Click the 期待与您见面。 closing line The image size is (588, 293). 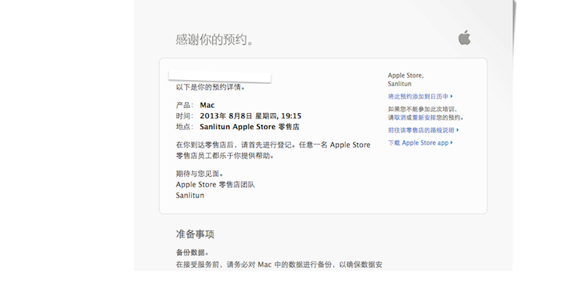(x=200, y=174)
